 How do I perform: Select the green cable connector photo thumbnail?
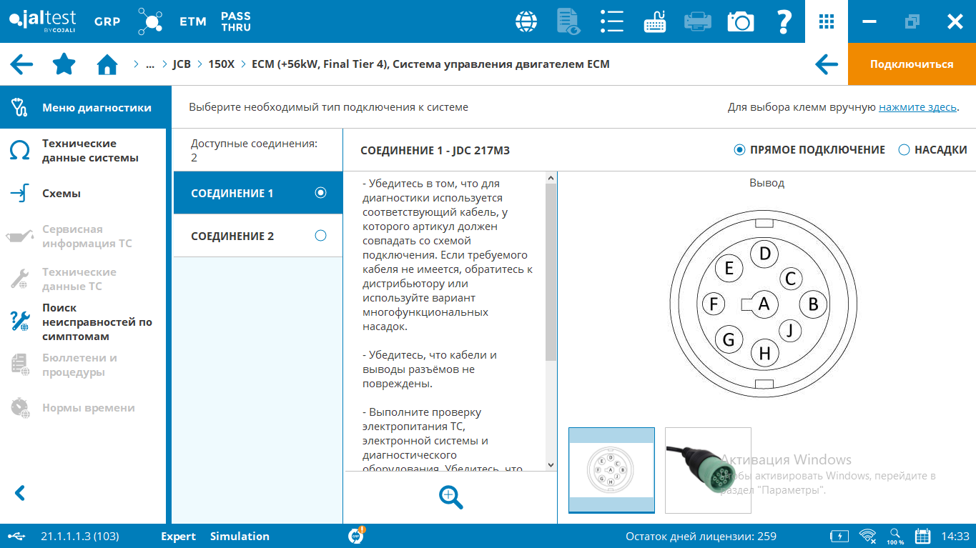[x=708, y=470]
